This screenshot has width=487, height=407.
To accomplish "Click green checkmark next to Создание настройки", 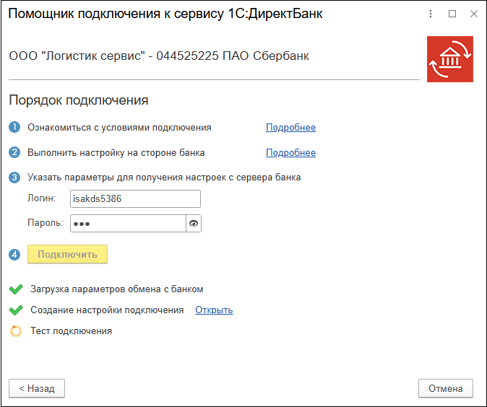I will [x=16, y=310].
